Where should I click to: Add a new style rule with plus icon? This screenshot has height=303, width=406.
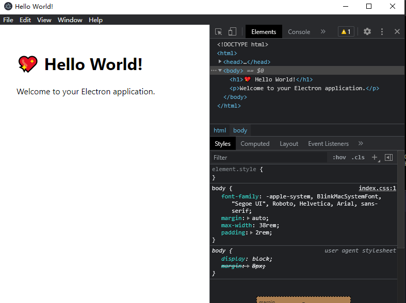(x=375, y=157)
